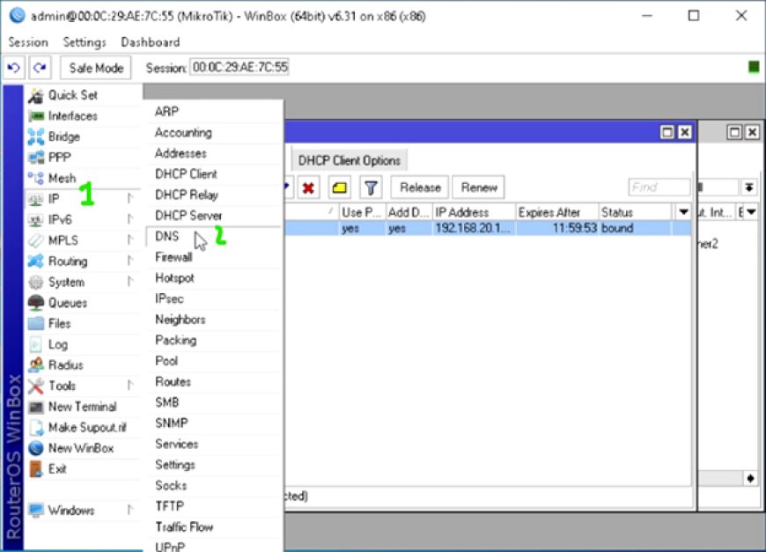Image resolution: width=766 pixels, height=552 pixels.
Task: Open column dropdown in DHCP Client table
Action: (x=683, y=212)
